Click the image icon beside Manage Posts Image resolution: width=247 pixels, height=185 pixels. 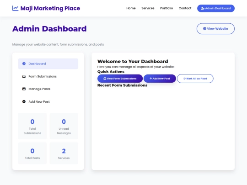coord(24,89)
